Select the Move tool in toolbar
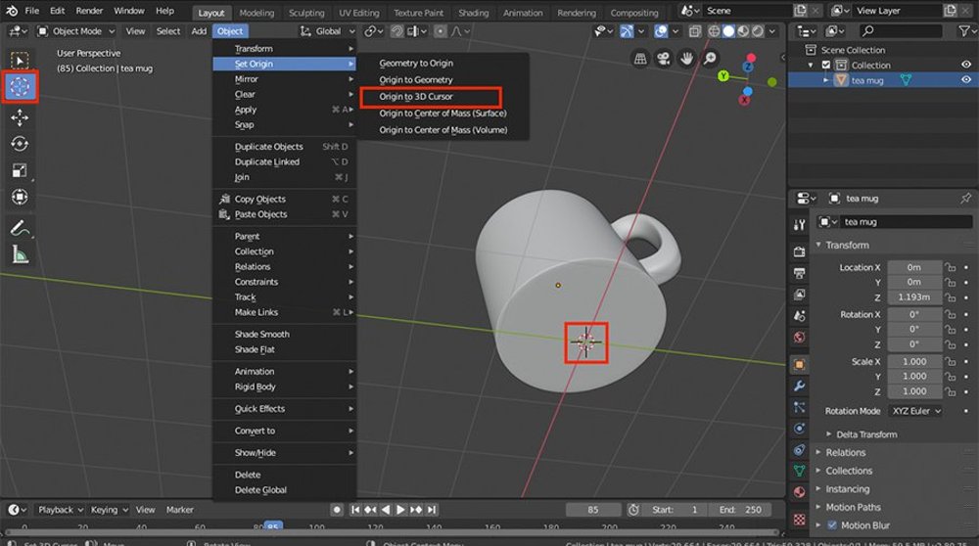Screen dimensions: 979x546 20,117
